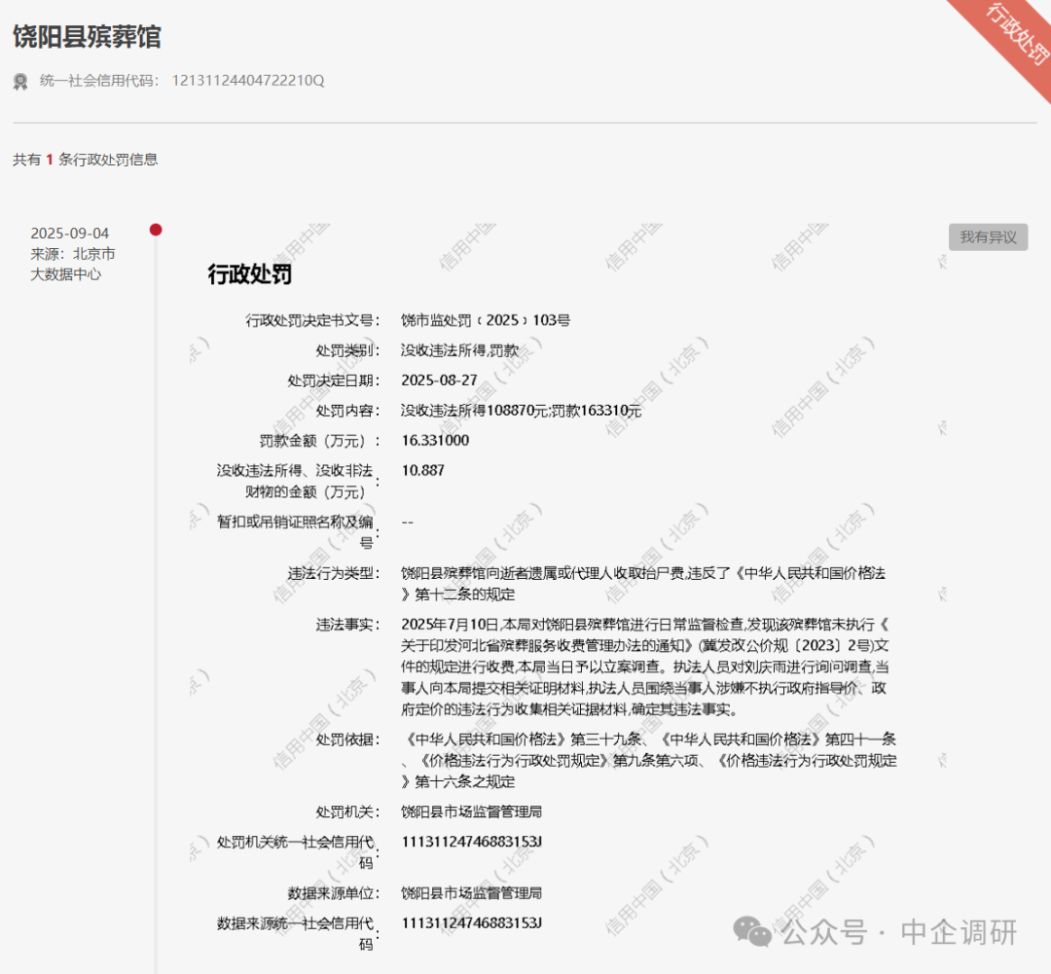Screen dimensions: 1051x974
Task: Click the decision date 2025-08-27
Action: (x=439, y=380)
